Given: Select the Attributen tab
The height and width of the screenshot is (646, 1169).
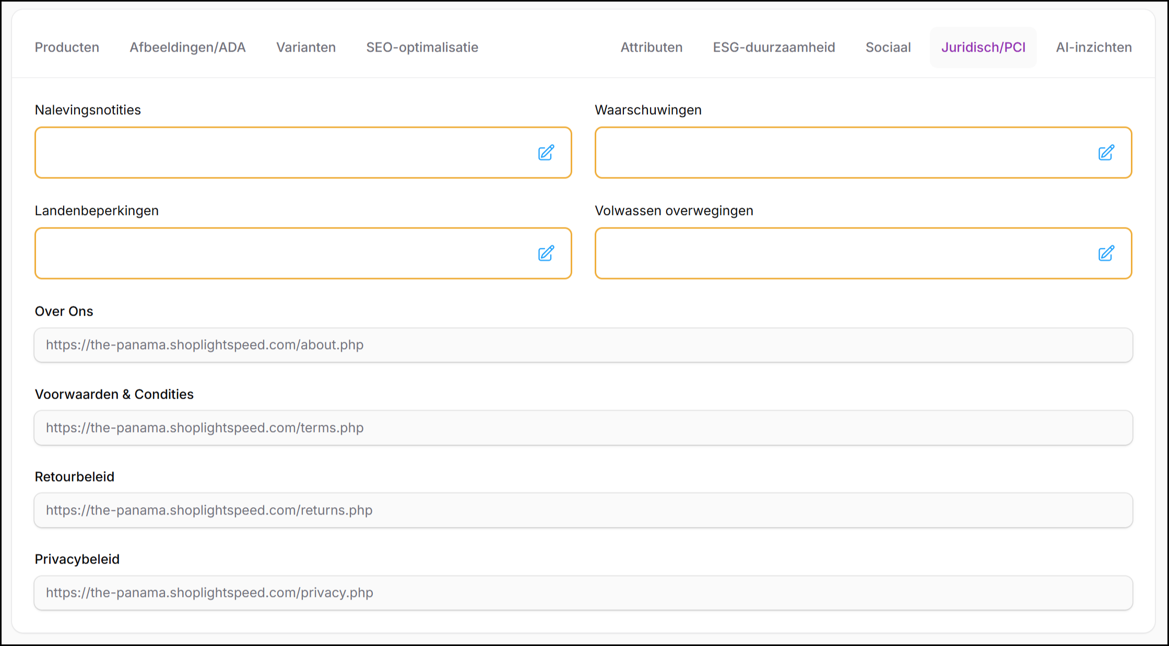Looking at the screenshot, I should tap(651, 47).
